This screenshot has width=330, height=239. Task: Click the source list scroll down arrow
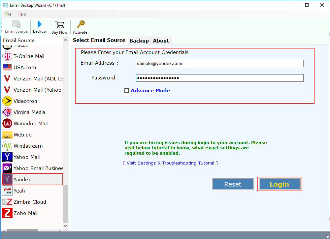[65, 226]
